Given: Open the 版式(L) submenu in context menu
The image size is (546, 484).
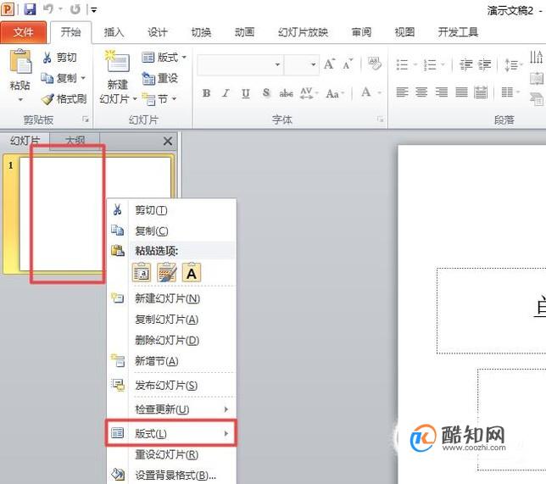Looking at the screenshot, I should coord(171,433).
